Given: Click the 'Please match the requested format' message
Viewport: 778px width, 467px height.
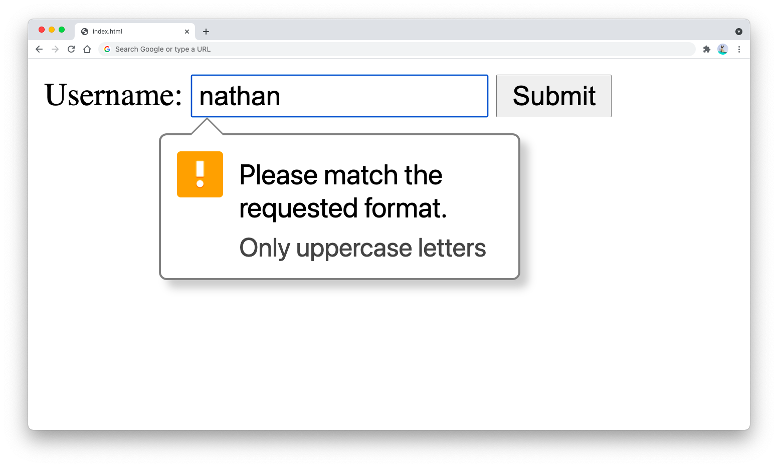Looking at the screenshot, I should pyautogui.click(x=343, y=191).
